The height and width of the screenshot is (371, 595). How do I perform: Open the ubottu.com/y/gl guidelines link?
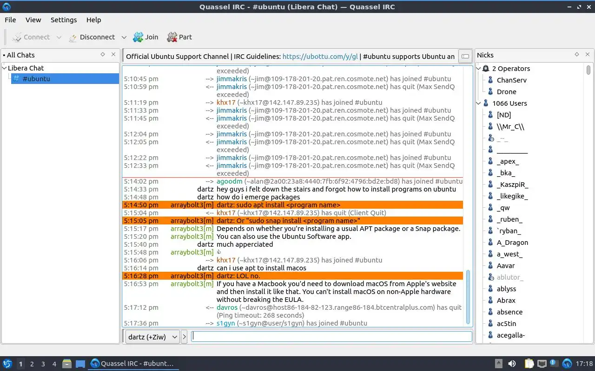point(320,57)
